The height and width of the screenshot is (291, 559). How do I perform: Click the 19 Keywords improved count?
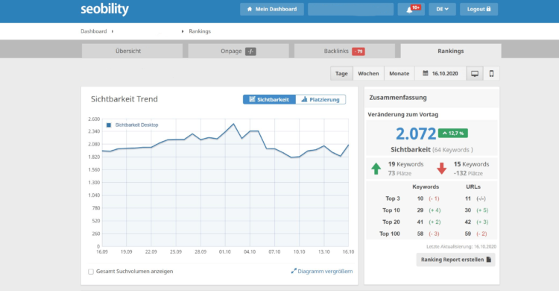point(405,164)
